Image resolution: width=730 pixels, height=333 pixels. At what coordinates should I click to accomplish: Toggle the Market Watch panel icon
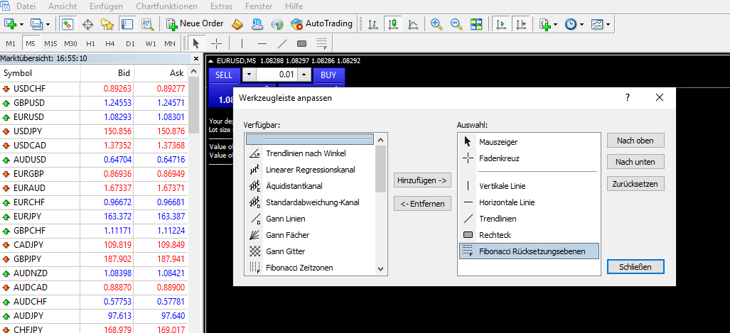coord(68,23)
